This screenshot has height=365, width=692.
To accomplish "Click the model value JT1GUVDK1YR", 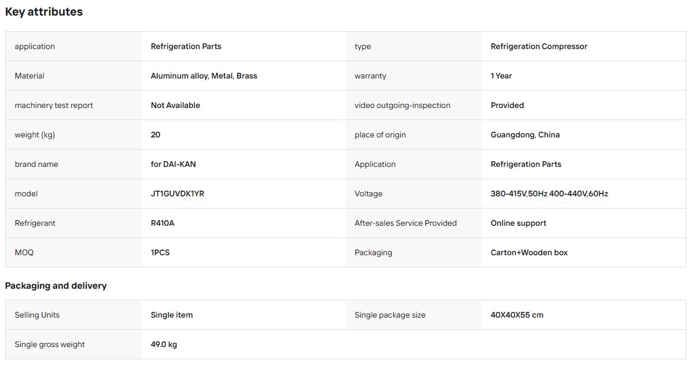I will coord(177,193).
